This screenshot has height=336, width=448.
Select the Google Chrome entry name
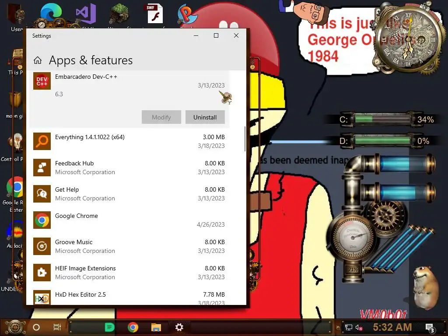point(76,216)
